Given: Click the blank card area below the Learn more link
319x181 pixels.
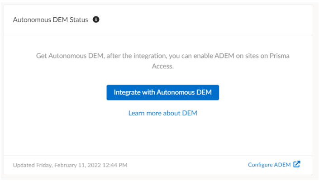Looking at the screenshot, I should point(162,136).
